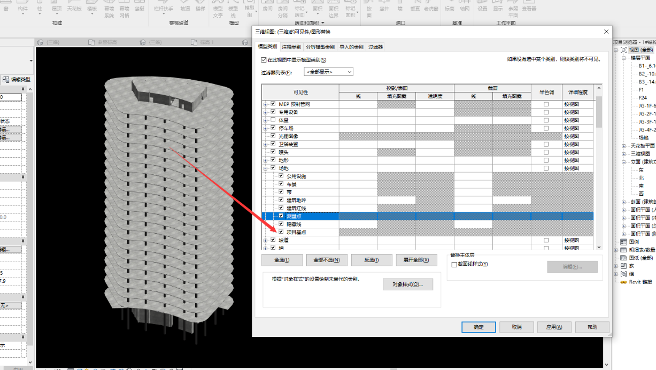Click 详细程度 cell of 地形 row
This screenshot has height=370, width=656.
point(577,160)
